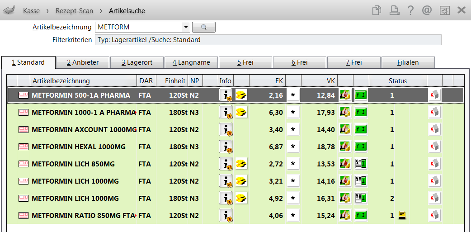The height and width of the screenshot is (232, 471).
Task: Click the package icon of METFORMIN 500-1A PHARMA
Action: point(24,95)
